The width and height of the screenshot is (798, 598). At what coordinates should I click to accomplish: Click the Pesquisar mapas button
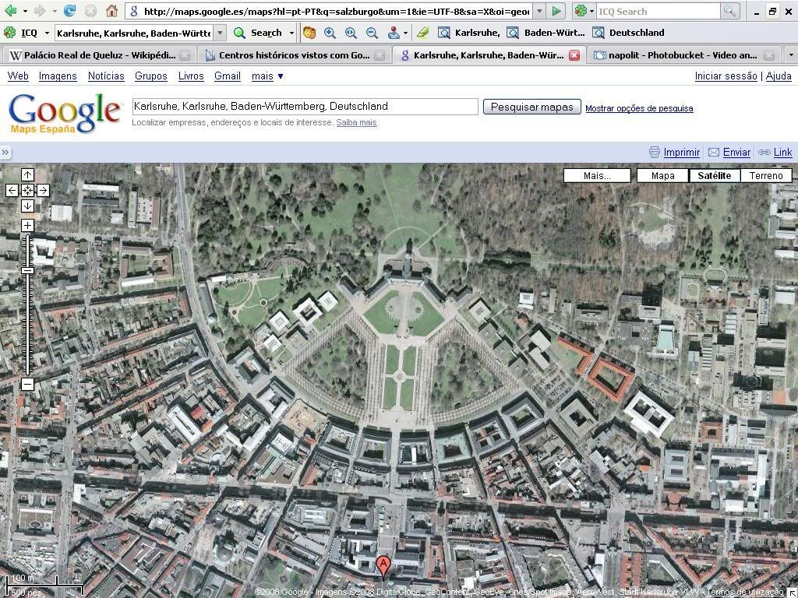click(x=531, y=107)
